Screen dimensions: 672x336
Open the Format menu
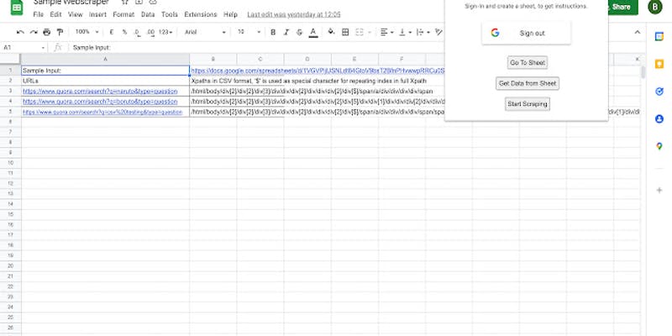tap(123, 14)
